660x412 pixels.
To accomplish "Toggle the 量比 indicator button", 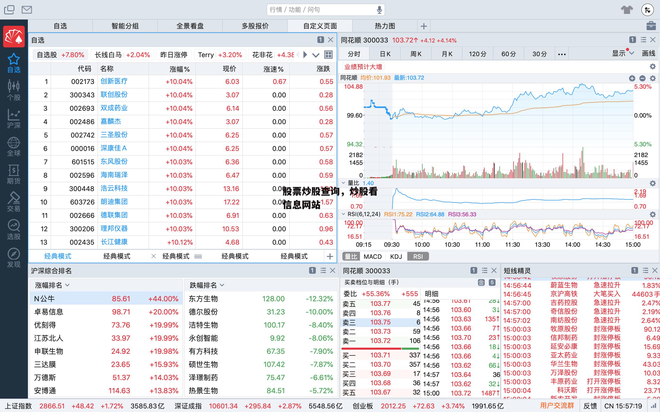I will pyautogui.click(x=351, y=256).
